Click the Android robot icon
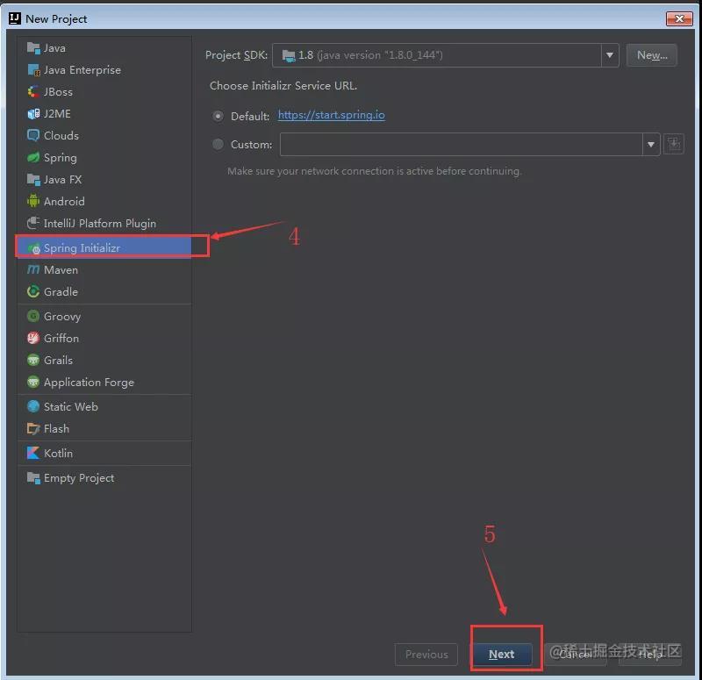This screenshot has width=702, height=680. click(x=33, y=201)
